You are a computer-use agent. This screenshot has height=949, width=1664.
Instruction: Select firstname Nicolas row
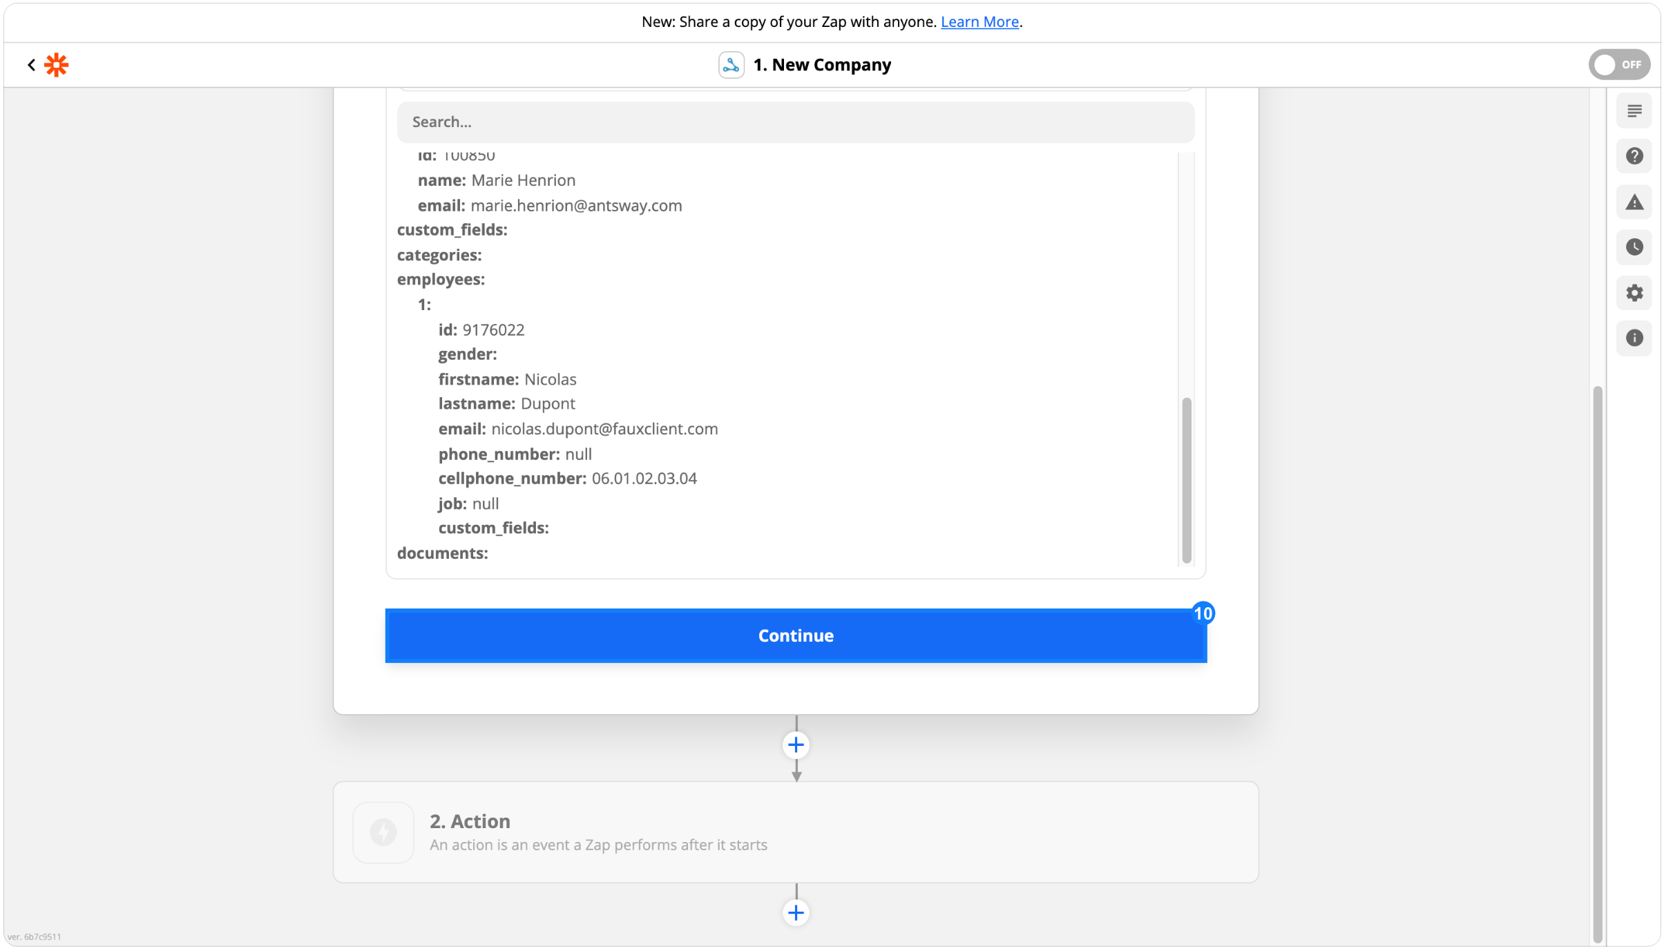507,379
